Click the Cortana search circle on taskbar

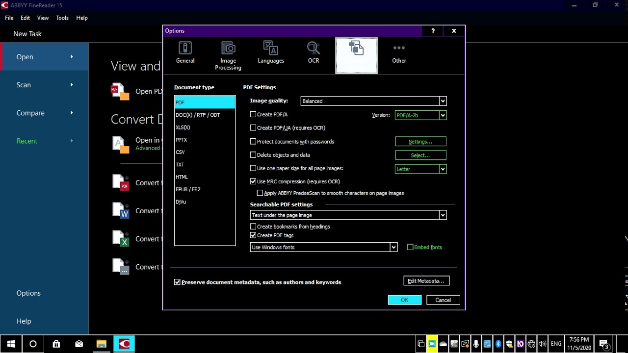pyautogui.click(x=33, y=344)
